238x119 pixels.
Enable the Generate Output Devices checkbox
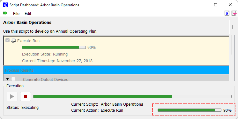[13, 79]
